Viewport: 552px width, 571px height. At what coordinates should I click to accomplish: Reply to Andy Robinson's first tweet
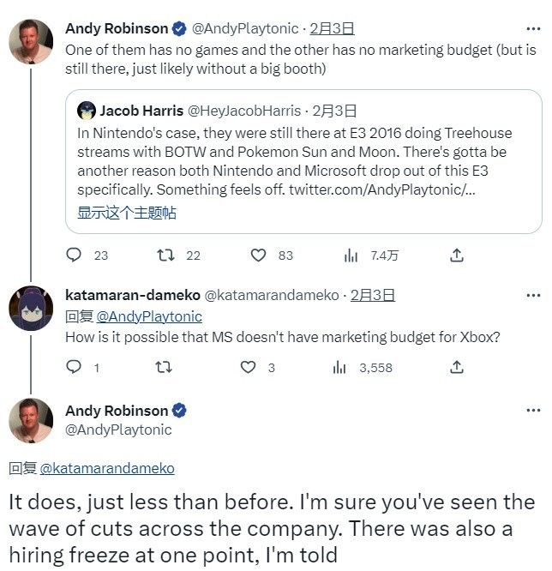click(x=74, y=255)
